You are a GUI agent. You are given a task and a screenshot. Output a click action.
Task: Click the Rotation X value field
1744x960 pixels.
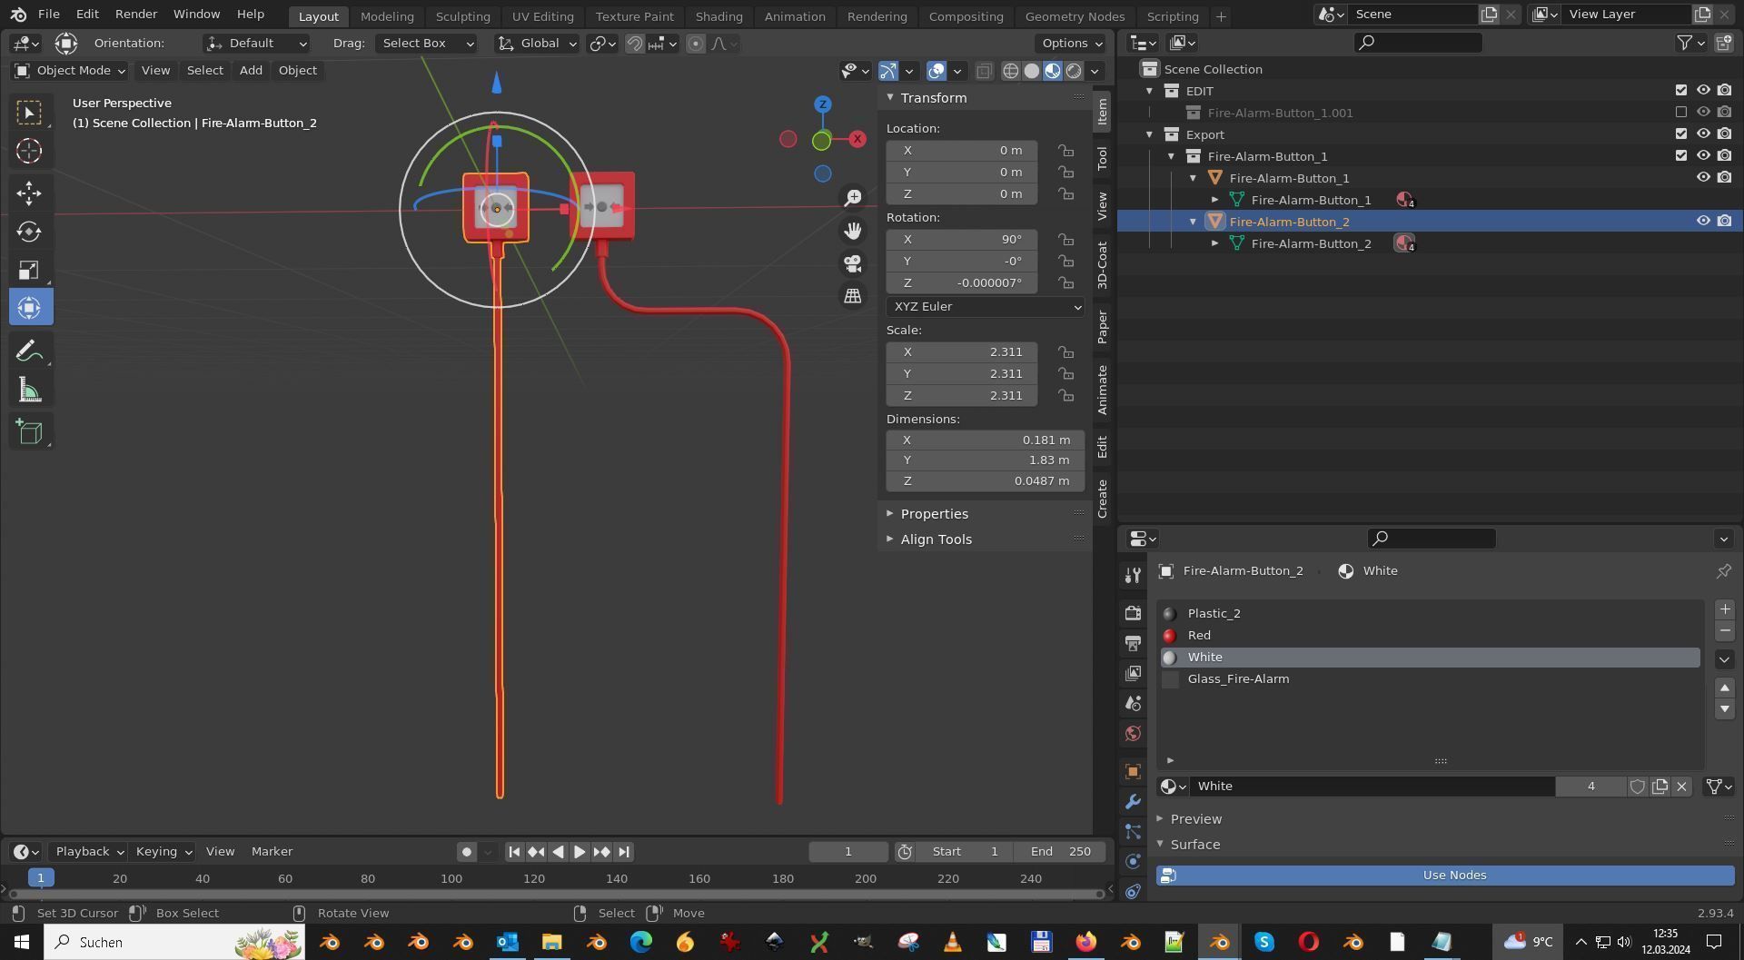coord(962,240)
